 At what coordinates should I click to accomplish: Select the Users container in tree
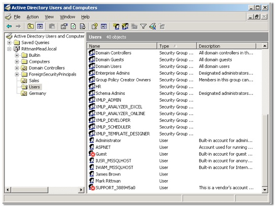tap(34, 87)
